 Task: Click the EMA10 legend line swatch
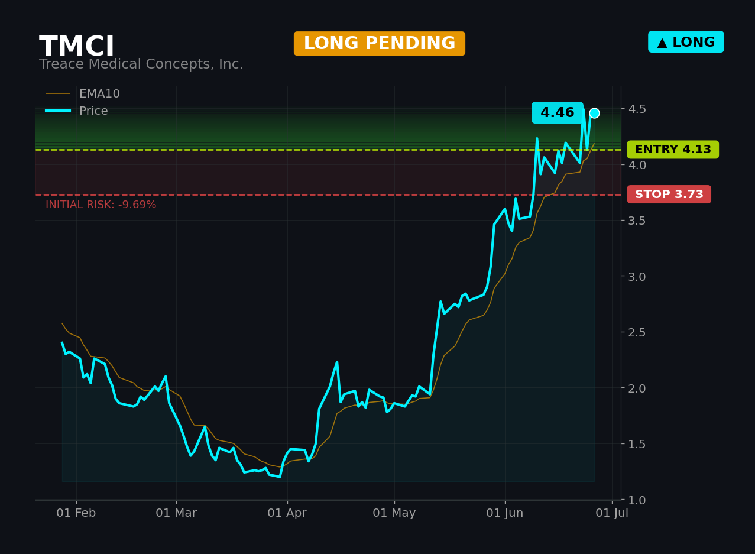pos(58,94)
